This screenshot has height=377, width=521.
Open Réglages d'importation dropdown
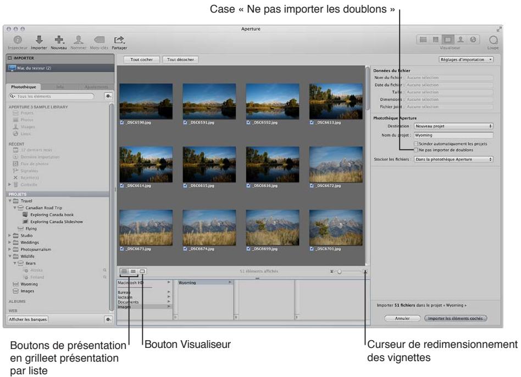coord(466,60)
